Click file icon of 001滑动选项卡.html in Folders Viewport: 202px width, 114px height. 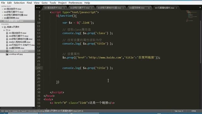(x=7, y=33)
